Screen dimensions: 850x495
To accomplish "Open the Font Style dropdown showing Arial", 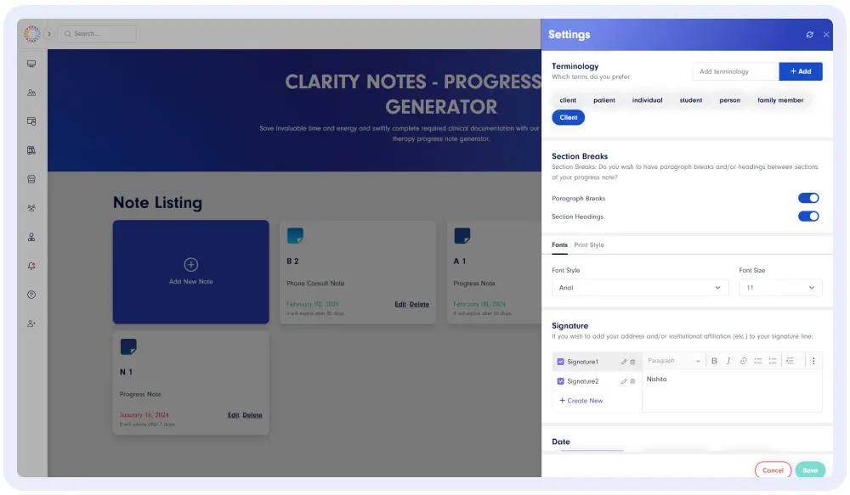I will 640,288.
